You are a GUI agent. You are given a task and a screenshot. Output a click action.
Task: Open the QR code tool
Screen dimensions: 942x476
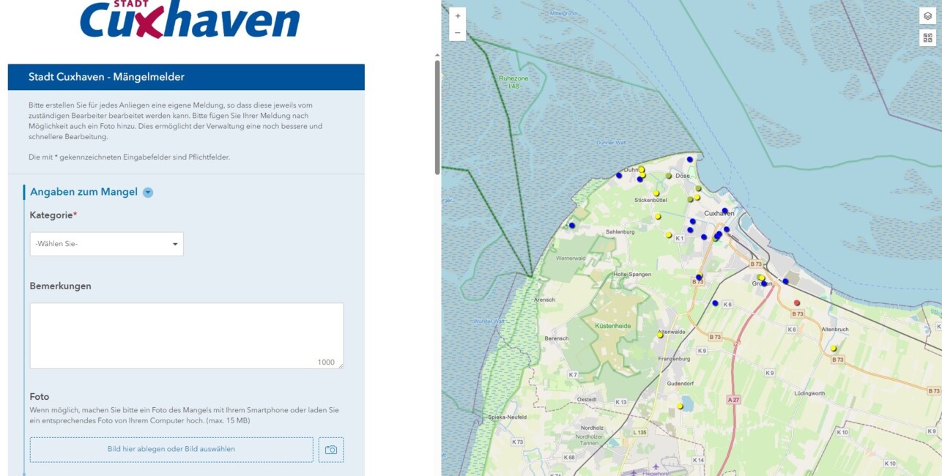(927, 38)
